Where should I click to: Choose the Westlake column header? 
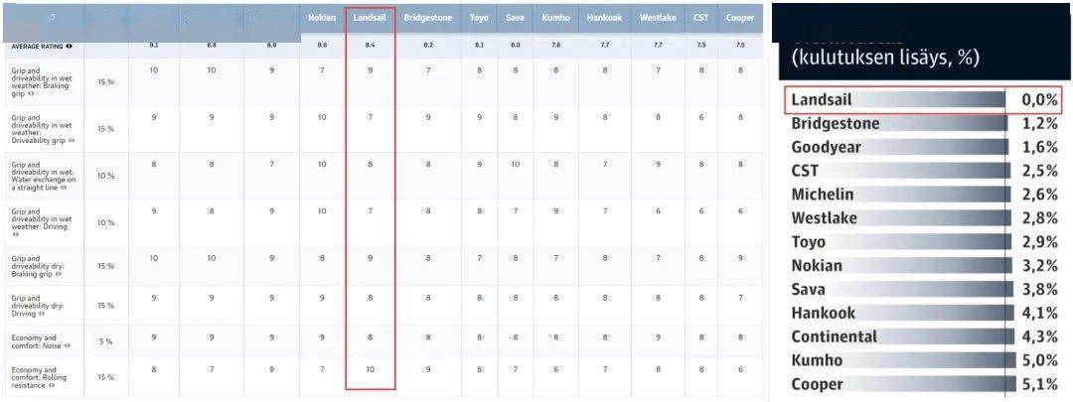659,19
